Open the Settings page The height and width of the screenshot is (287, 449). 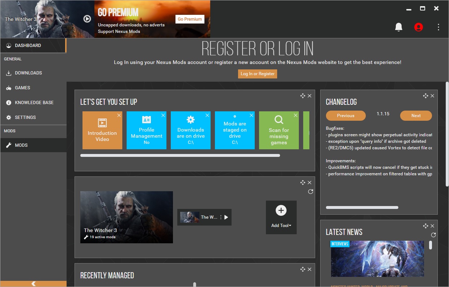pos(33,117)
